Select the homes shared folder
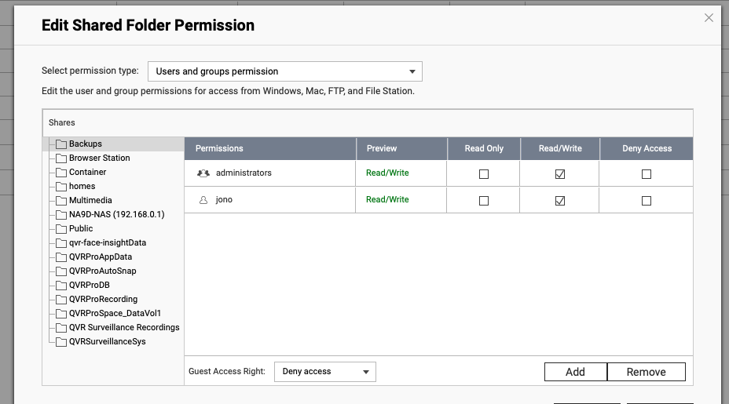The image size is (729, 404). click(82, 187)
